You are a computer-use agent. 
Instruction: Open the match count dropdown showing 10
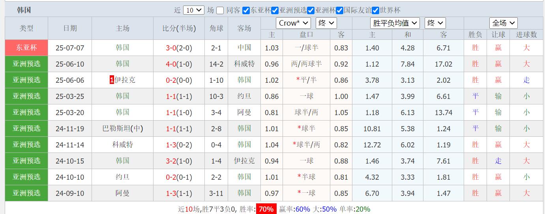point(193,11)
